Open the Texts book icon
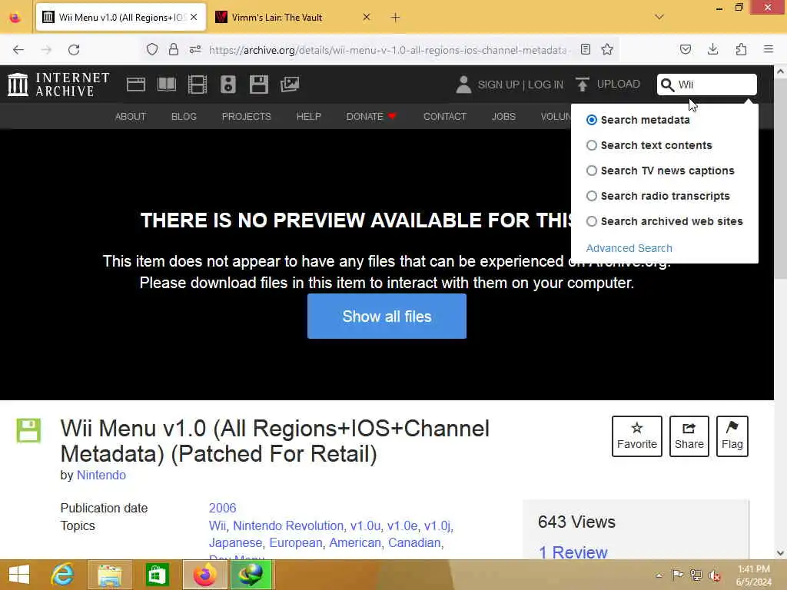The image size is (787, 590). tap(167, 85)
